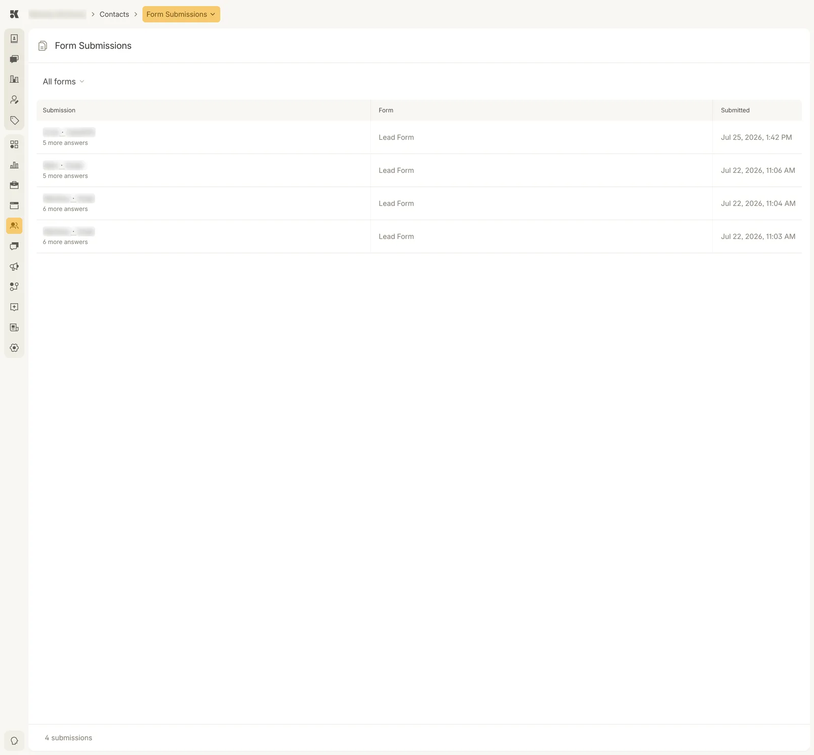This screenshot has width=814, height=755.
Task: Click '5 more answers' in the 11:06 AM row
Action: [x=65, y=176]
